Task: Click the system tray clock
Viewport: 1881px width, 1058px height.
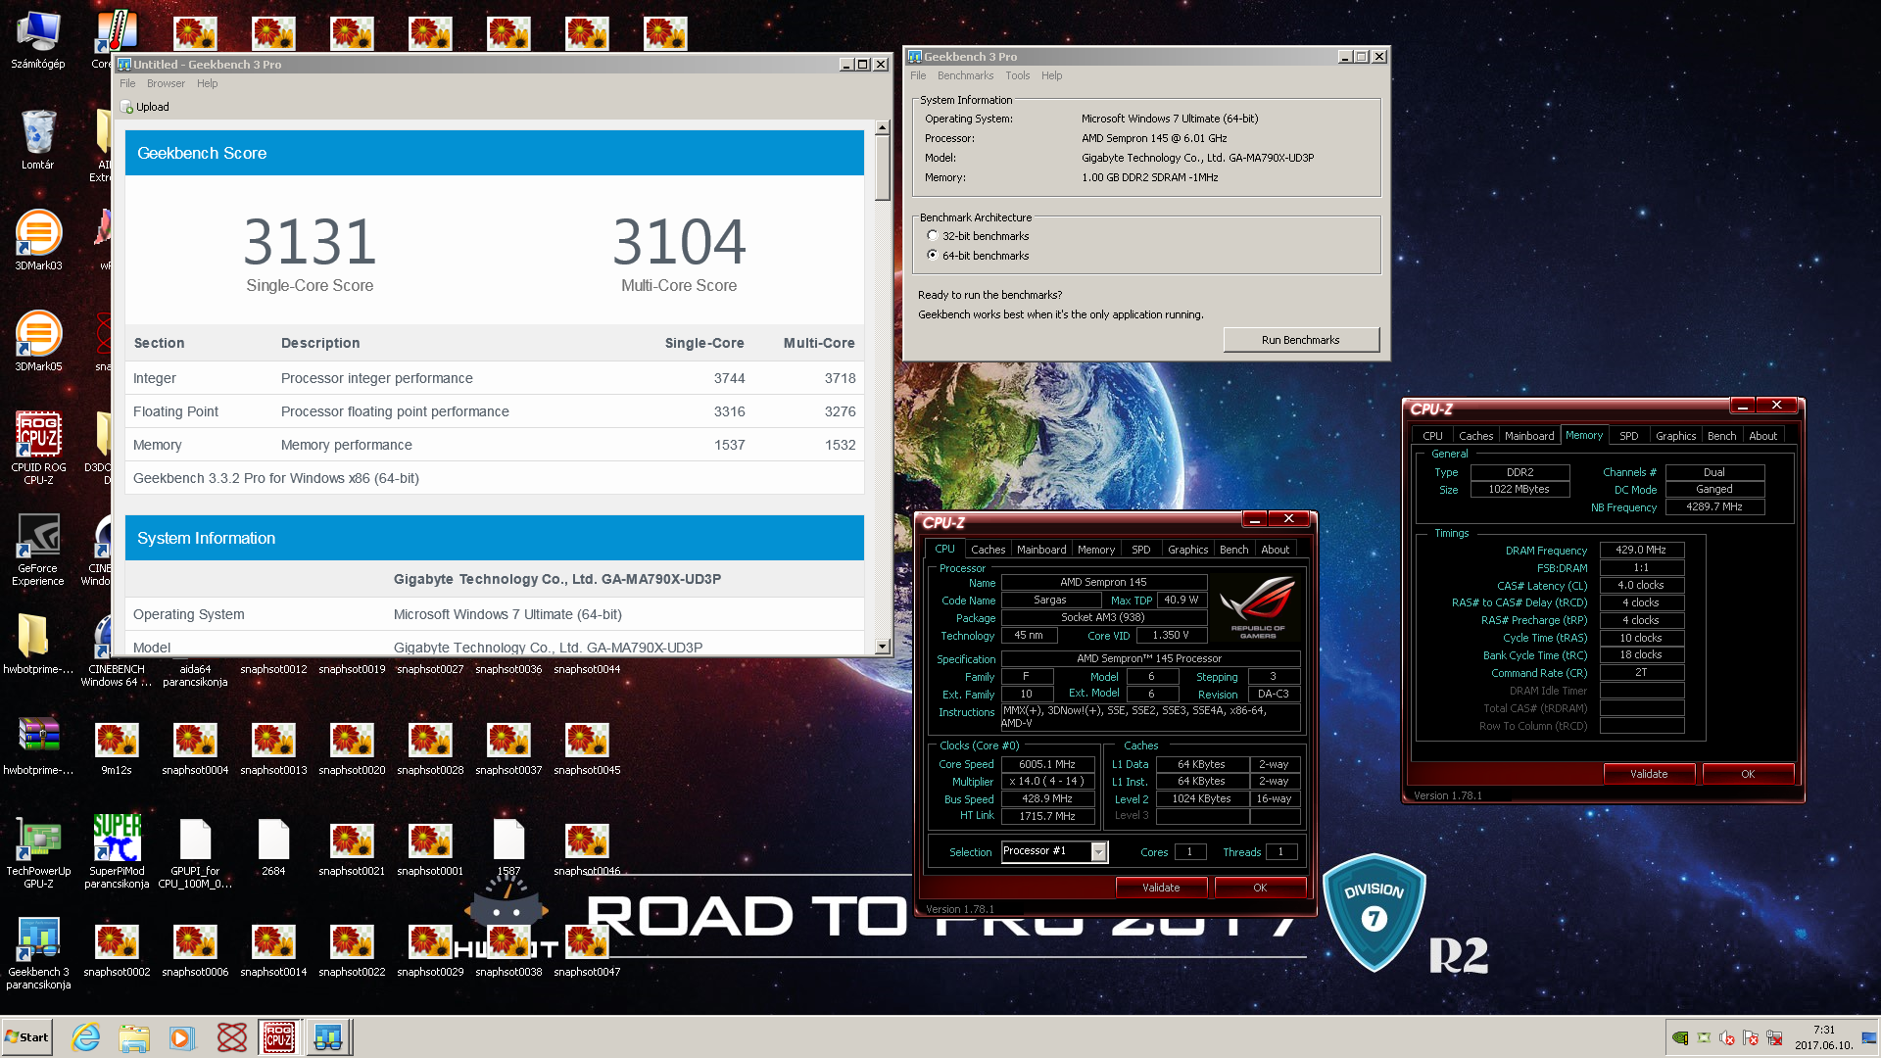Action: 1823,1037
